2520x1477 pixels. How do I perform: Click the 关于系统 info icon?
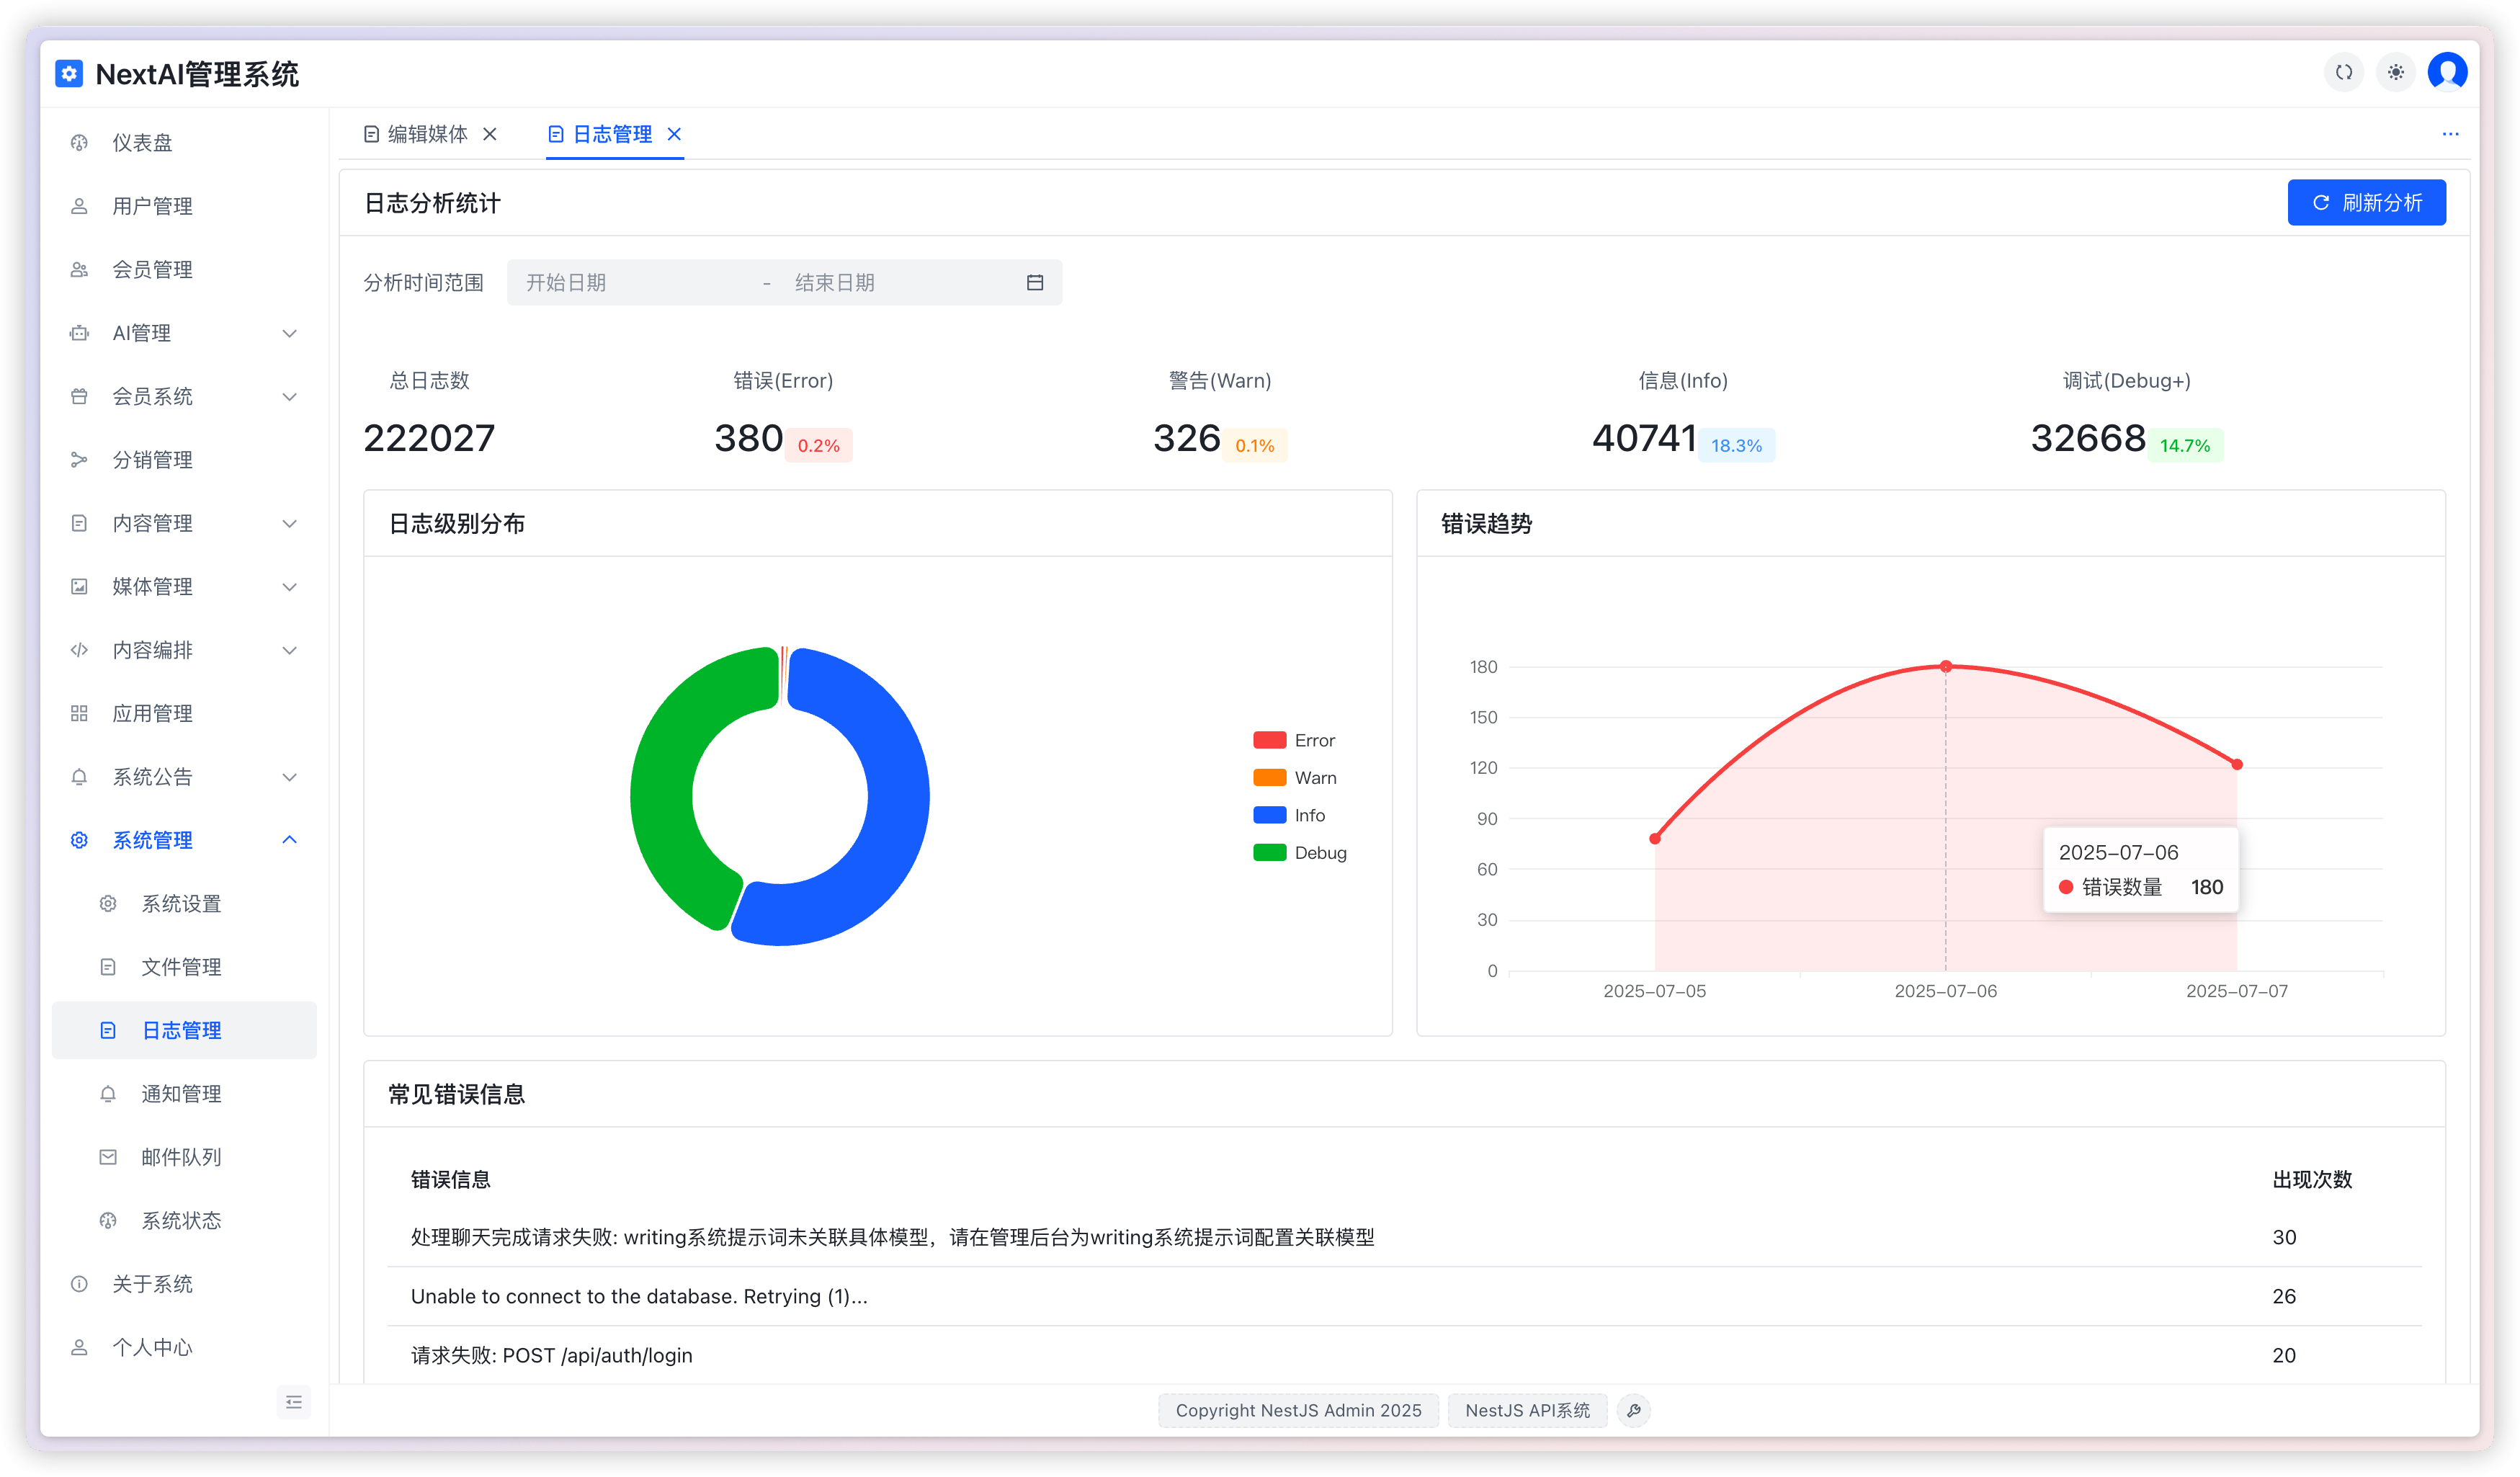click(79, 1284)
